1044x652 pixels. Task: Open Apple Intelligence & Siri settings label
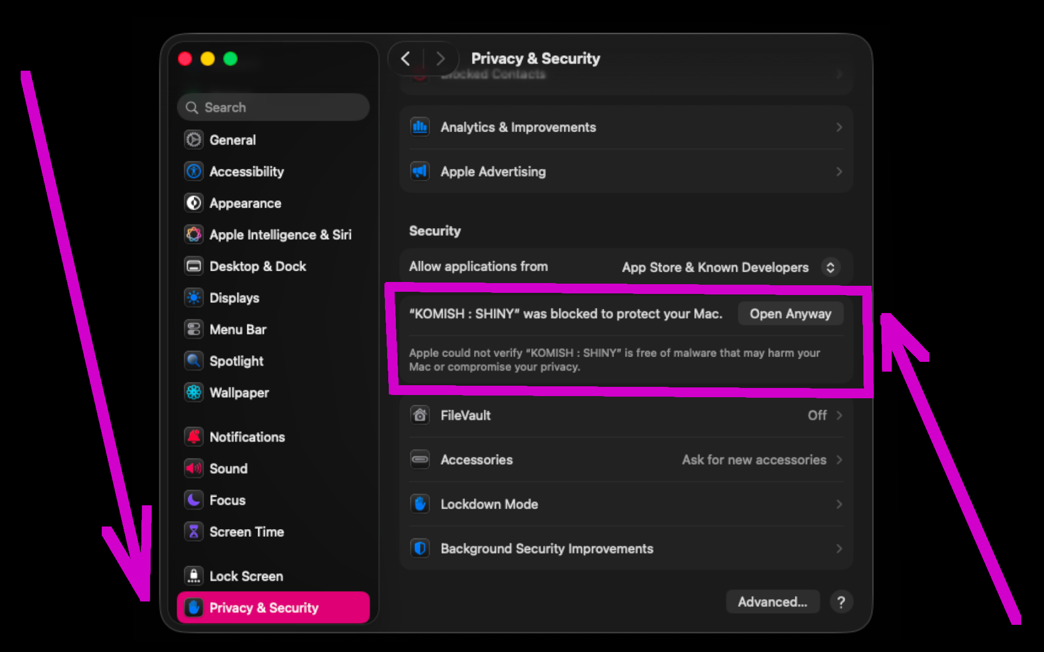281,235
